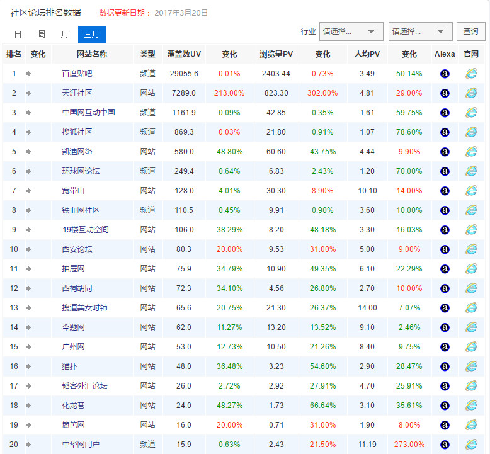490x454 pixels.
Task: Open 19楼互动空间 link
Action: pyautogui.click(x=85, y=230)
